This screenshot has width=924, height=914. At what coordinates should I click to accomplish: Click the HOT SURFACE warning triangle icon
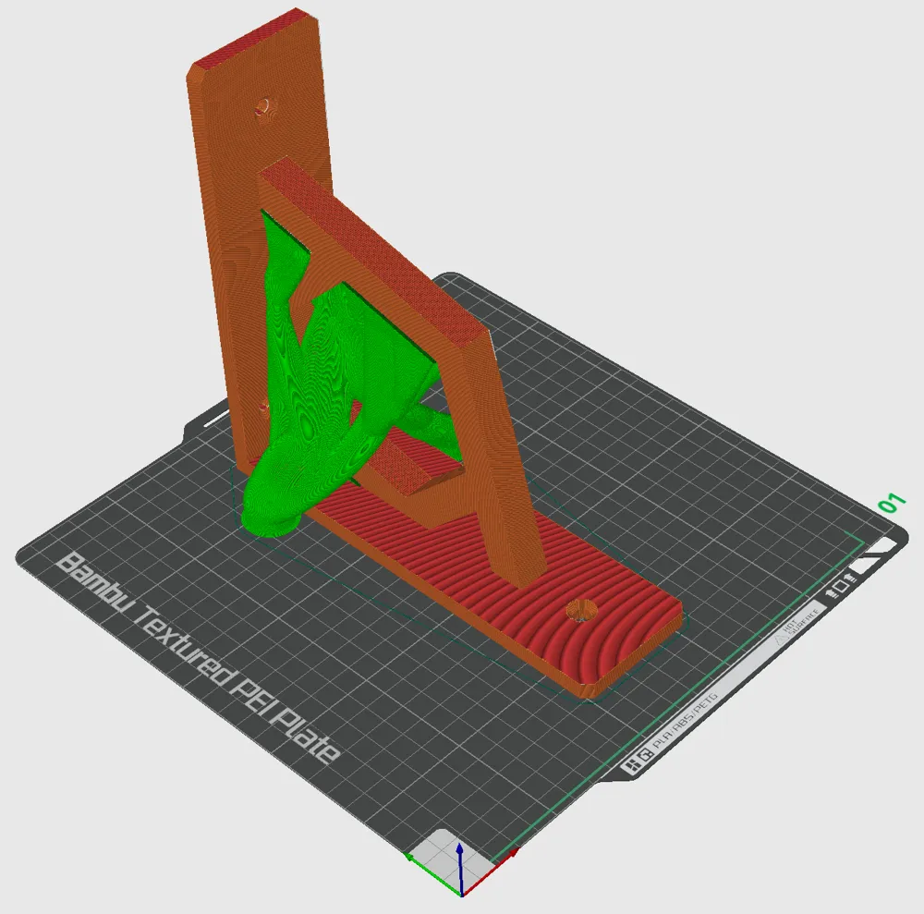click(779, 638)
